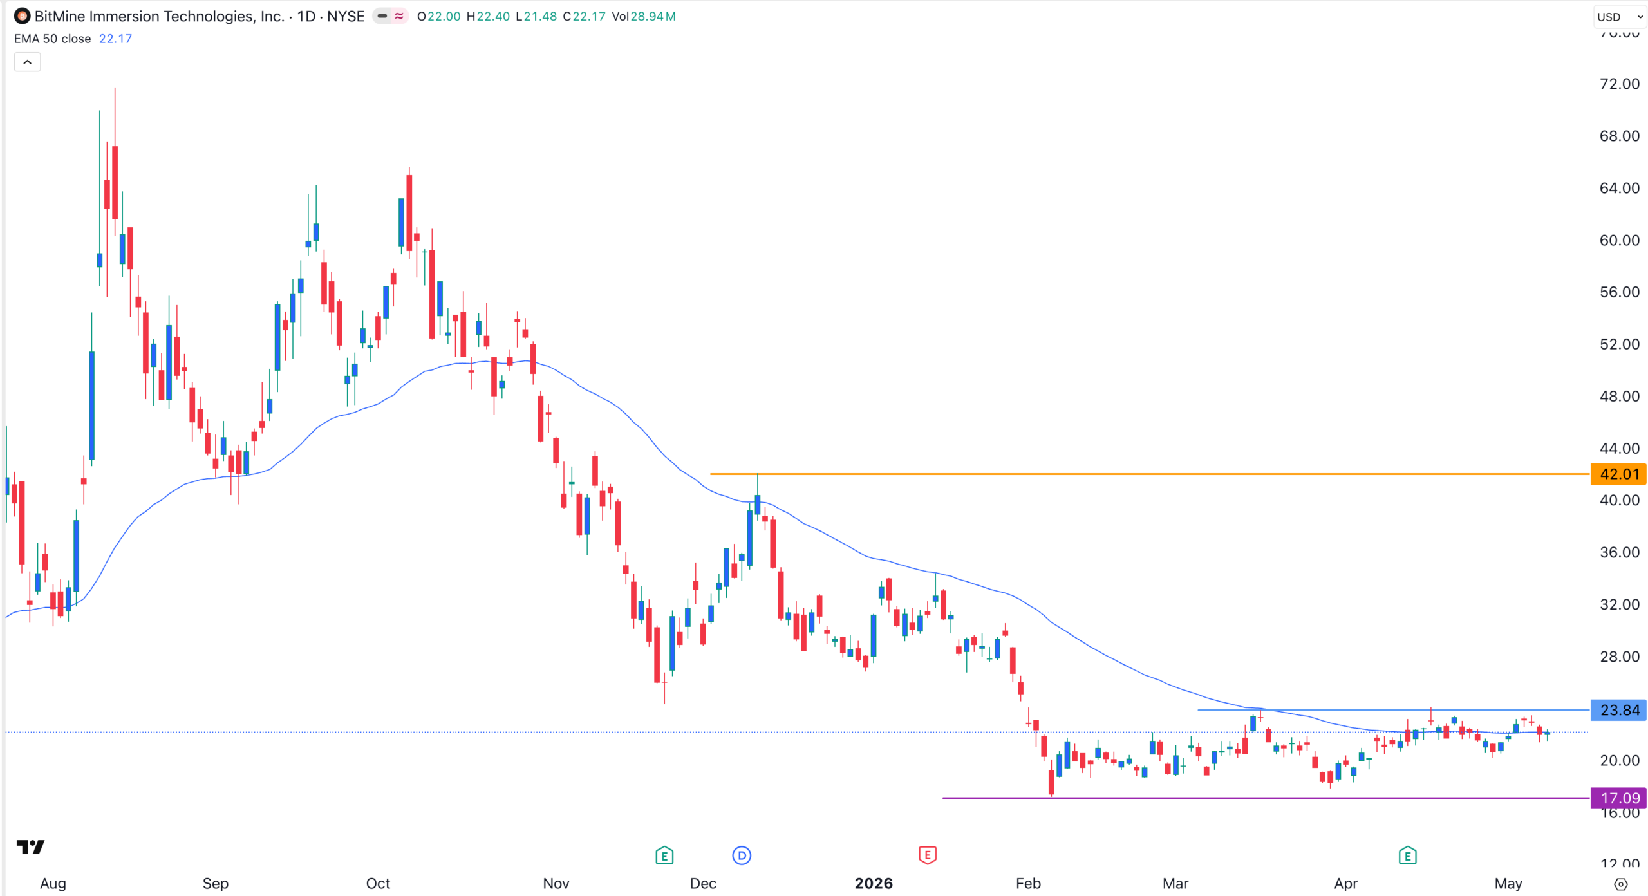
Task: Click the NYSE exchange label in title
Action: (346, 16)
